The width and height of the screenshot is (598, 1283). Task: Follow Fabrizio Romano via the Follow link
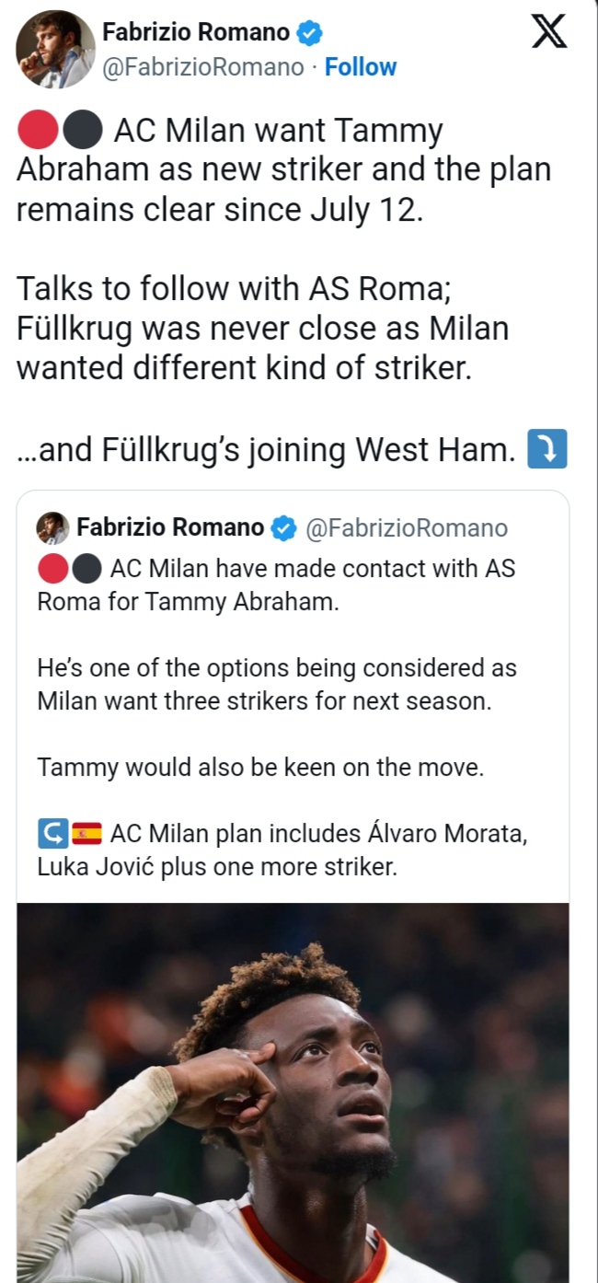pyautogui.click(x=361, y=67)
